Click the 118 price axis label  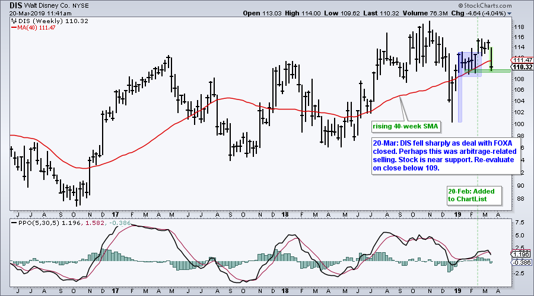(x=519, y=27)
